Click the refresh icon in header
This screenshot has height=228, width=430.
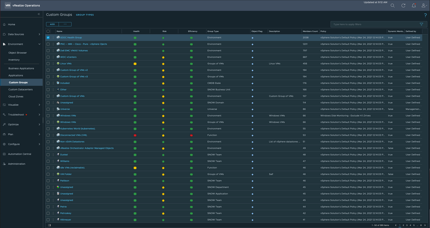(x=403, y=6)
